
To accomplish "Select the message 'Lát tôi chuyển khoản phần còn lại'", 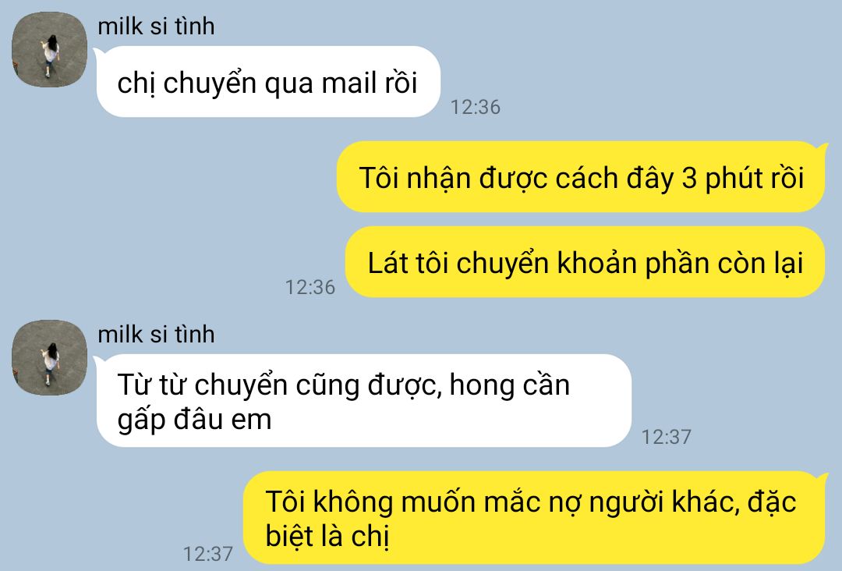I will (584, 262).
